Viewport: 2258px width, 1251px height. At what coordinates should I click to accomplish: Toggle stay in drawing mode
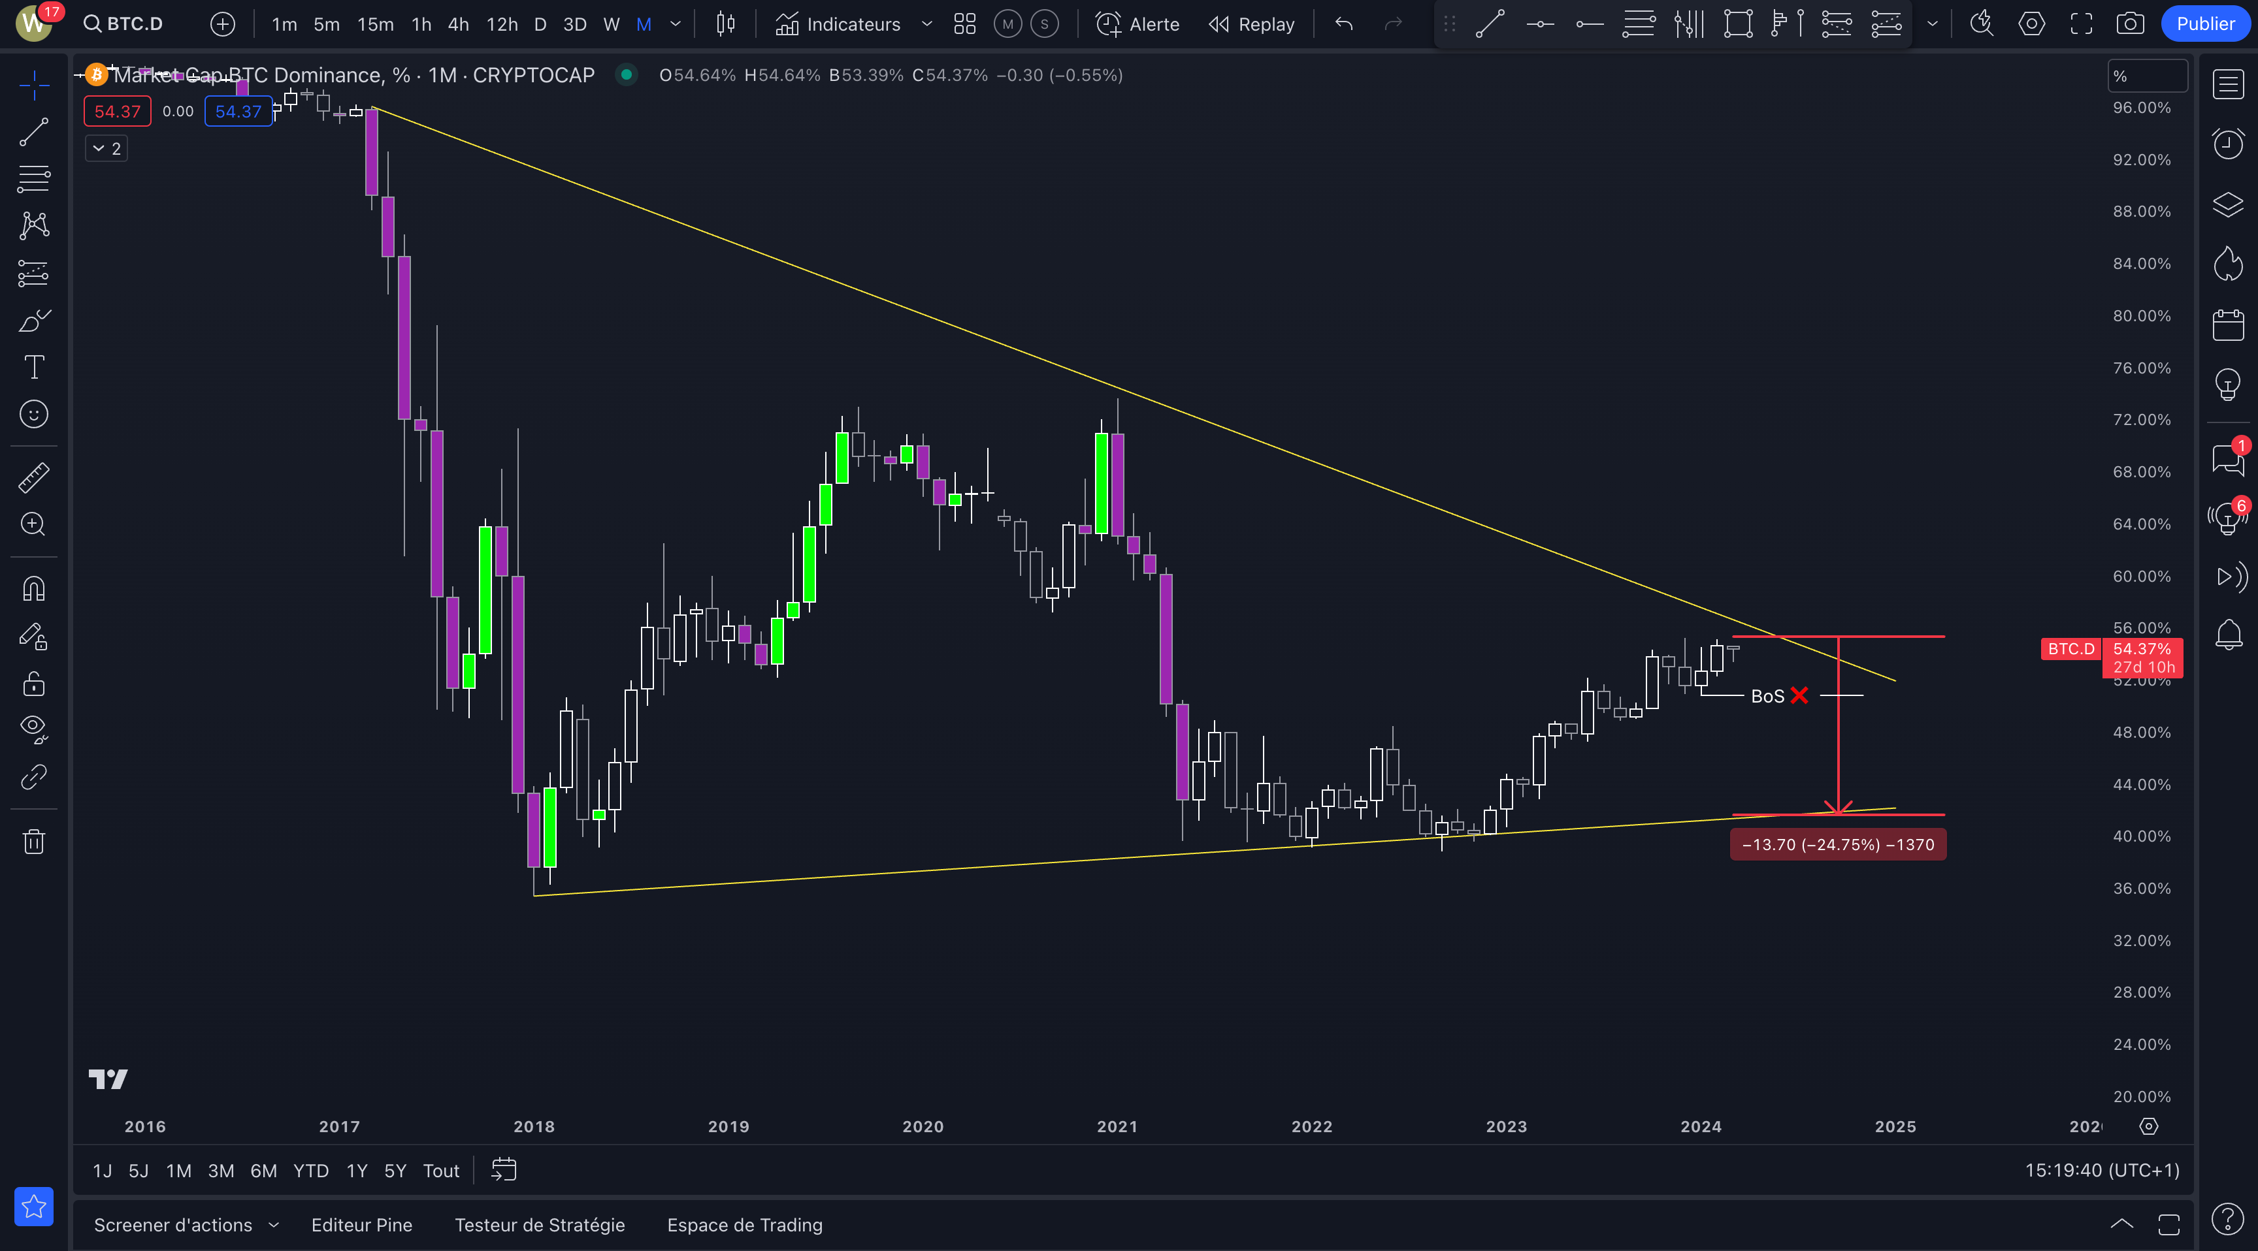tap(34, 636)
